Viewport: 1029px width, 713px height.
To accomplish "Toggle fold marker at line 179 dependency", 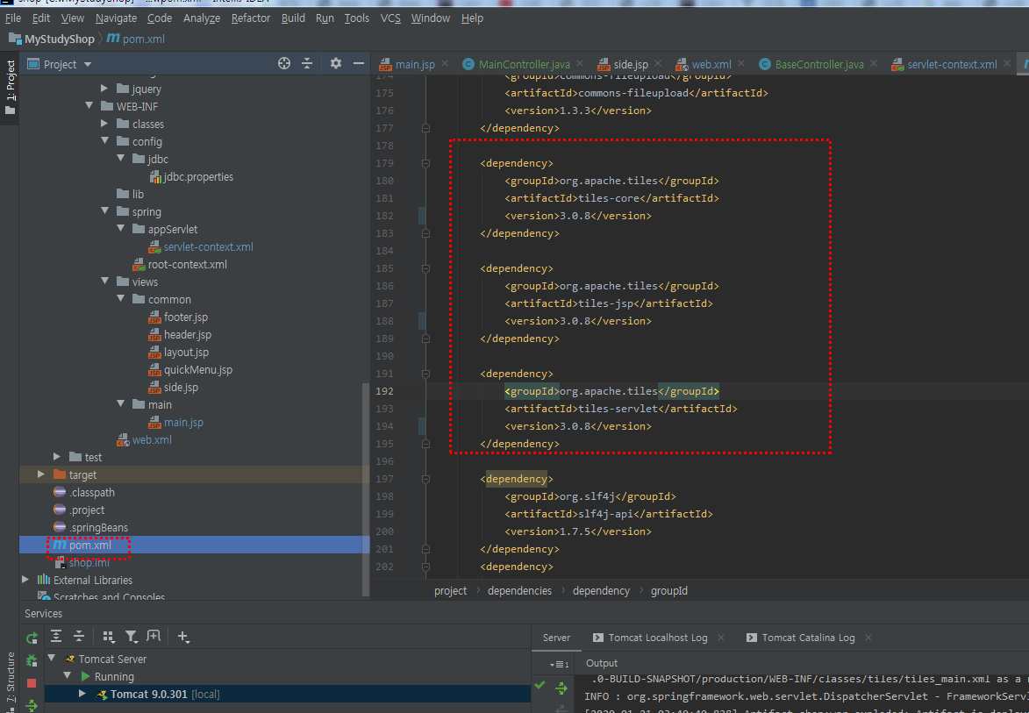I will coord(426,163).
